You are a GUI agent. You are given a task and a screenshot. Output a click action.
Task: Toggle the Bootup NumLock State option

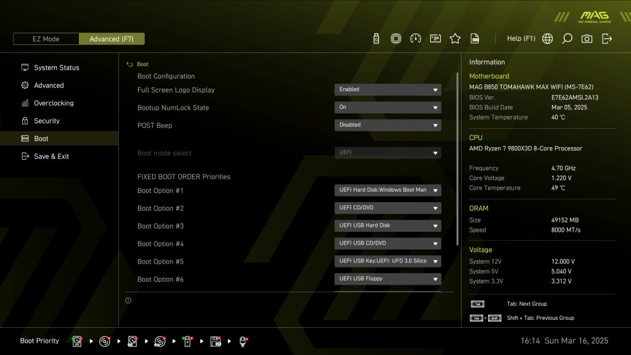(388, 107)
